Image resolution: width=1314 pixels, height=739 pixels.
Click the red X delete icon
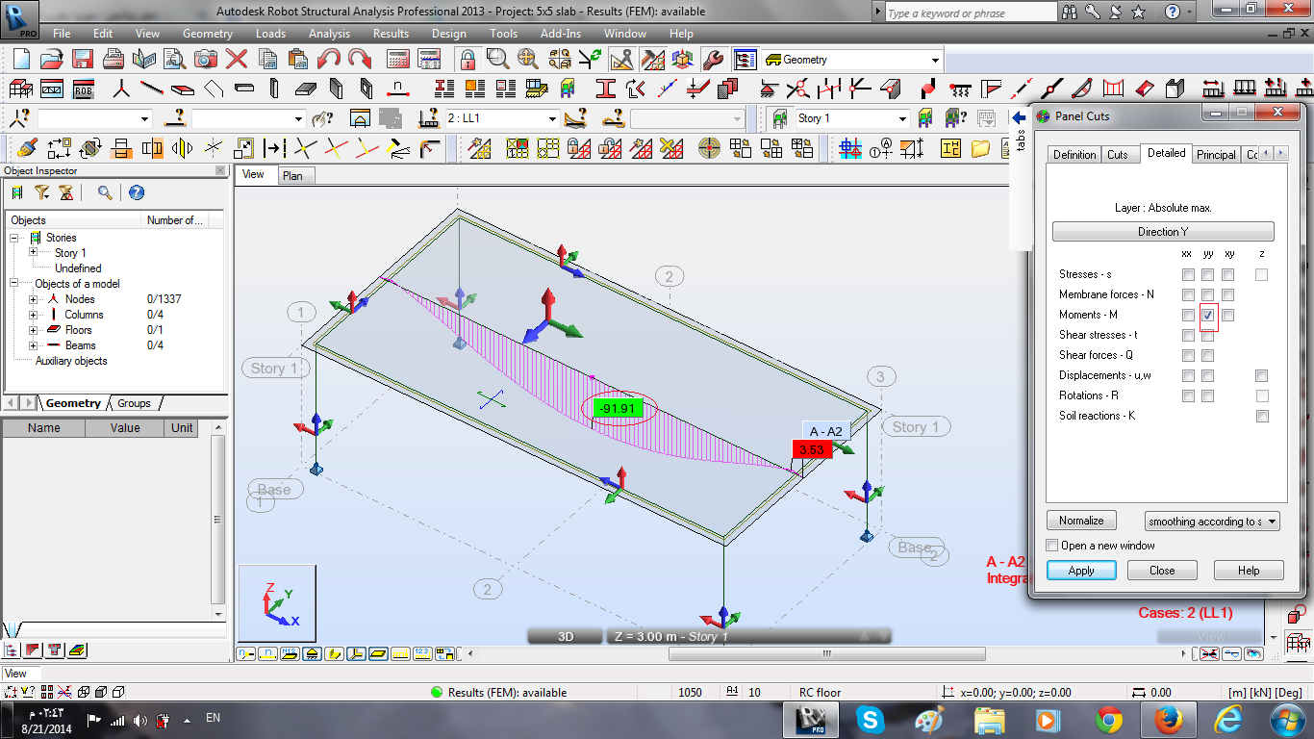(237, 59)
